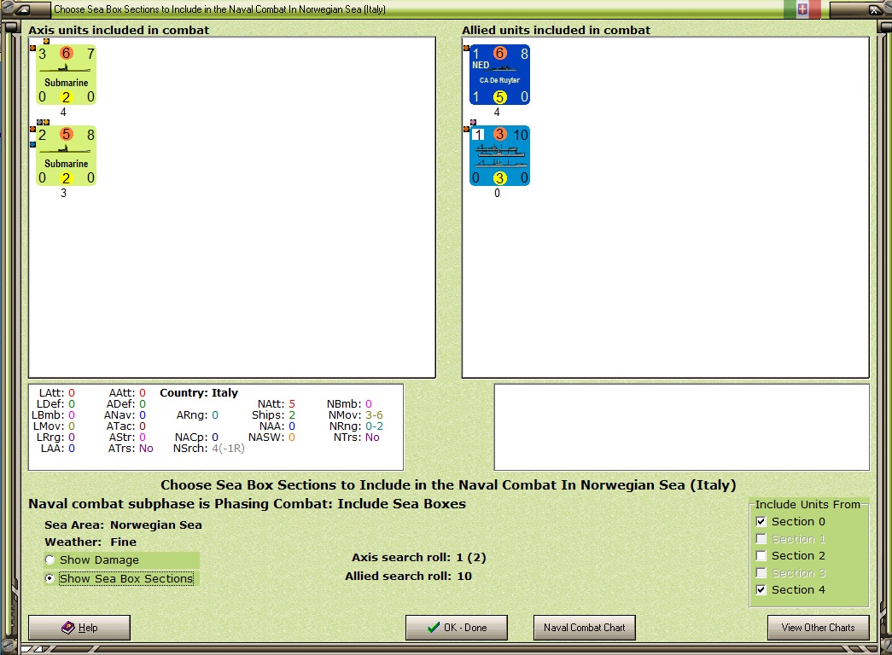
Task: Select the Allied convoy unit rated 1-3-10
Action: pos(500,156)
